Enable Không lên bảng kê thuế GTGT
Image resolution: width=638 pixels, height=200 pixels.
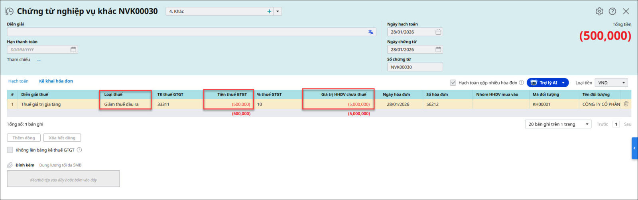point(10,150)
